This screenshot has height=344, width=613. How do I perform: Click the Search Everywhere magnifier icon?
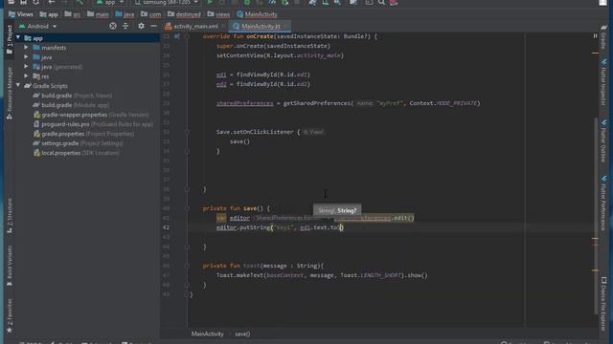(x=381, y=2)
